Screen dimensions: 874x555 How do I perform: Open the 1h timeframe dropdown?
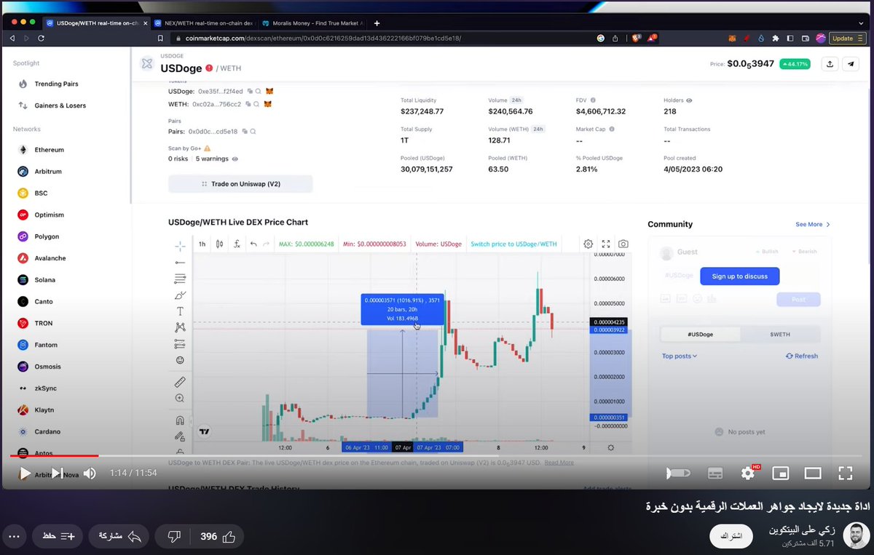[202, 244]
